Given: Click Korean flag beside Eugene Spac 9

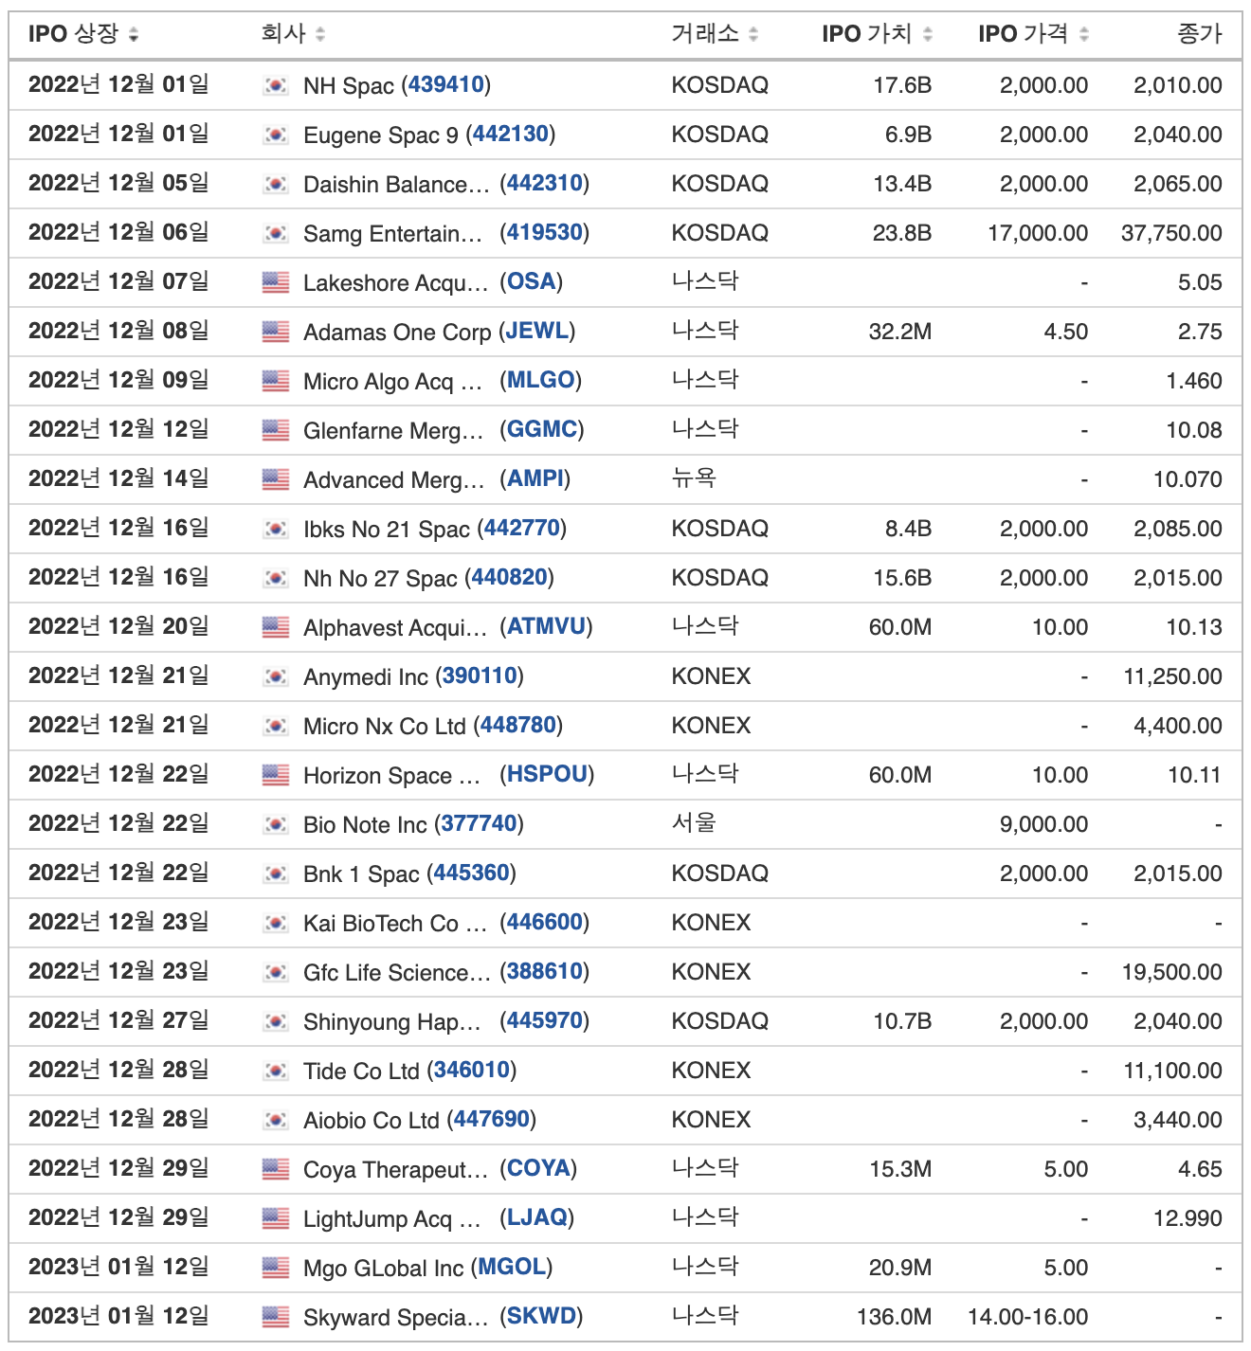Looking at the screenshot, I should [x=276, y=135].
